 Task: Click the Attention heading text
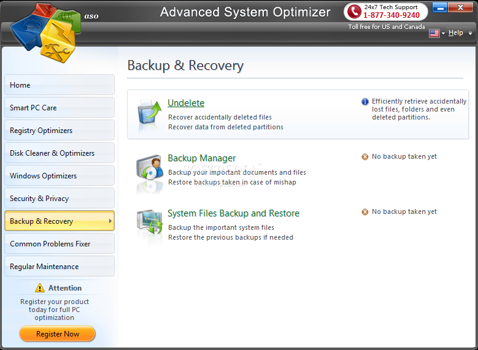(x=65, y=288)
